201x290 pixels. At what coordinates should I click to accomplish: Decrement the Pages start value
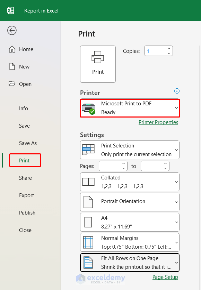[x=124, y=168]
